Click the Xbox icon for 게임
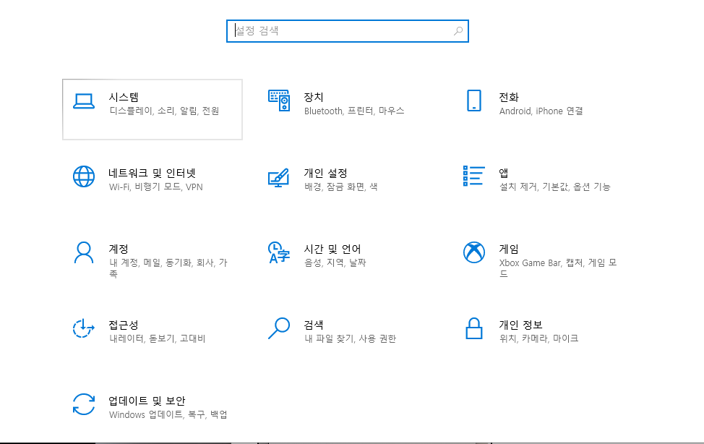Image resolution: width=704 pixels, height=444 pixels. pos(474,252)
